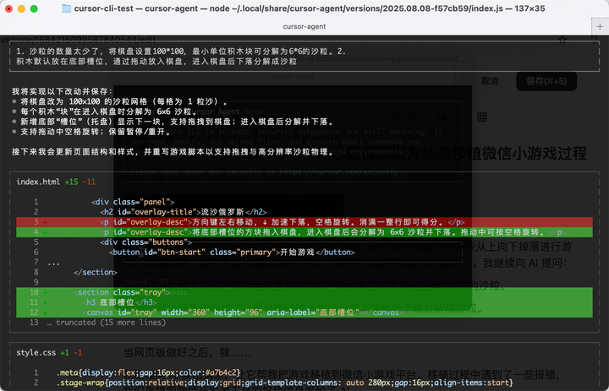Click the added green overlay-desc line 4
Screen dimensions: 609x391
[x=304, y=232]
